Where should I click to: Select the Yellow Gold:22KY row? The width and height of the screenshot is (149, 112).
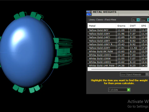(x=118, y=48)
